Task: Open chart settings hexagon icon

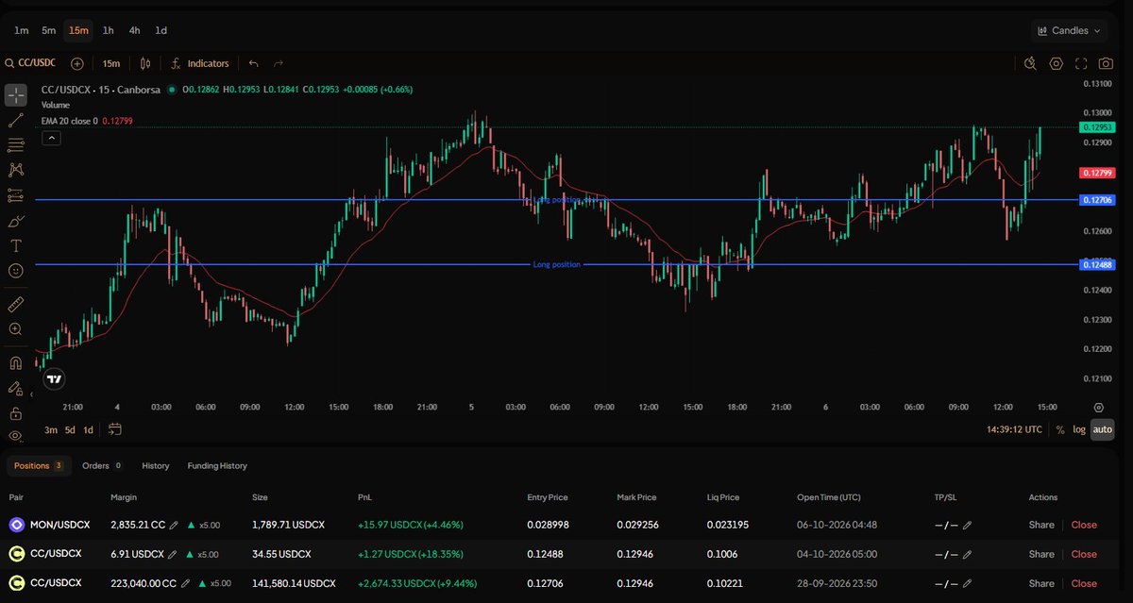Action: pos(1056,63)
